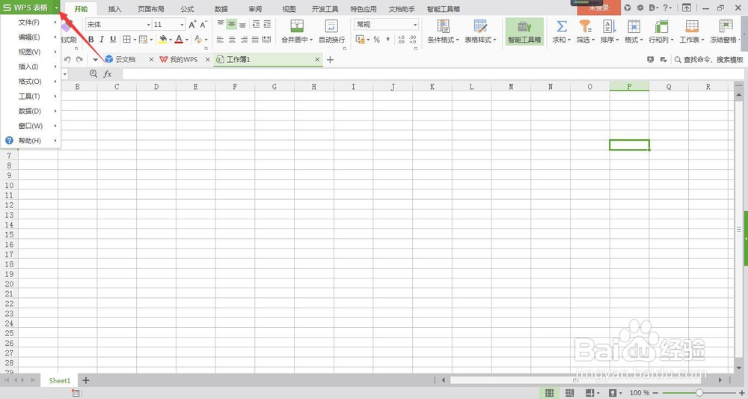Click the bottom align icon
Viewport: 748px width, 399px height.
click(242, 25)
